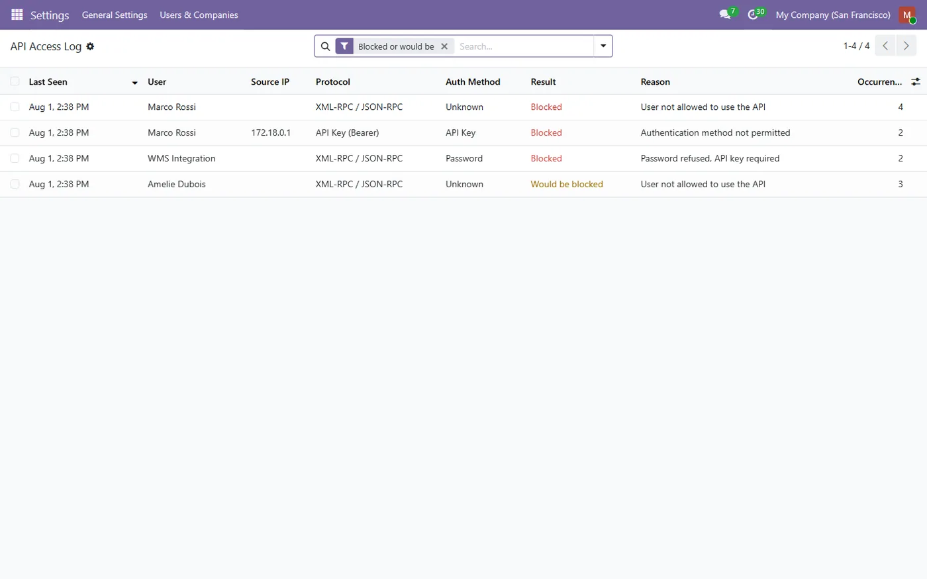The height and width of the screenshot is (579, 927).
Task: Tick the checkbox on the Amelie Dubois row
Action: point(15,184)
